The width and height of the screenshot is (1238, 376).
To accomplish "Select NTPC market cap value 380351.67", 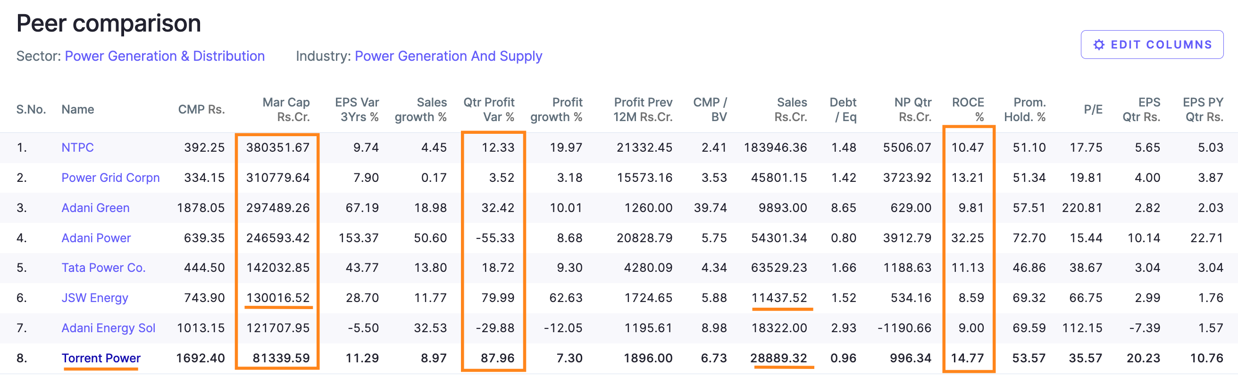I will [278, 147].
